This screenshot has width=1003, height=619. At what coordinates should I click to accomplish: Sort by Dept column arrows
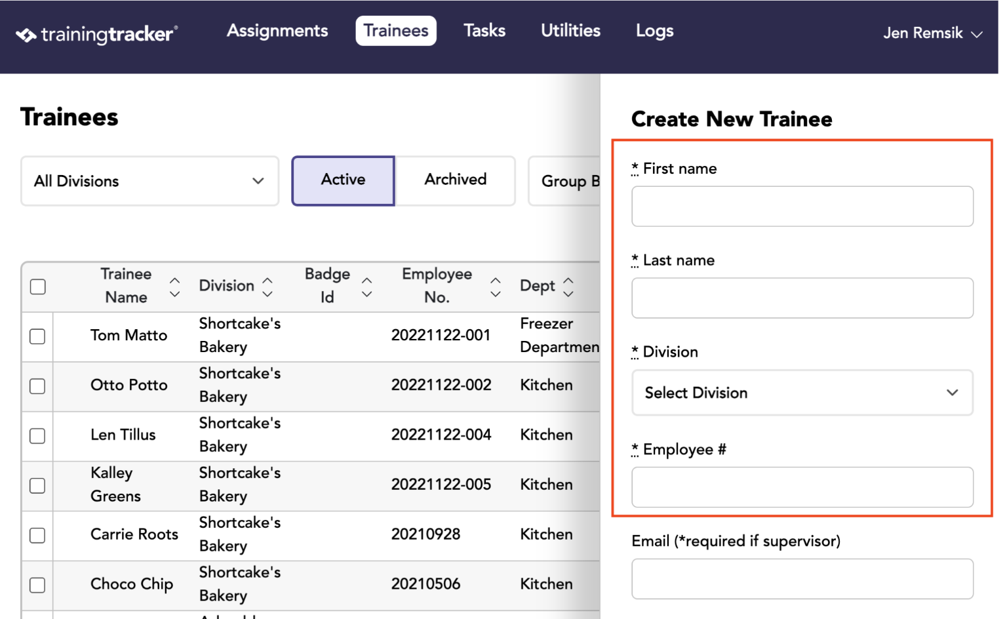568,287
